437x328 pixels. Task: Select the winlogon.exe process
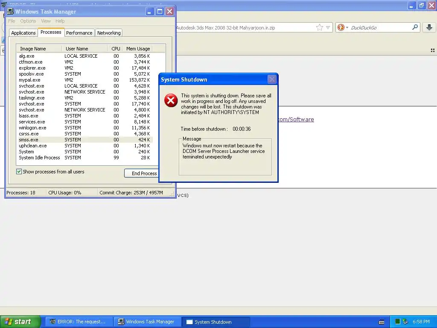click(x=85, y=128)
